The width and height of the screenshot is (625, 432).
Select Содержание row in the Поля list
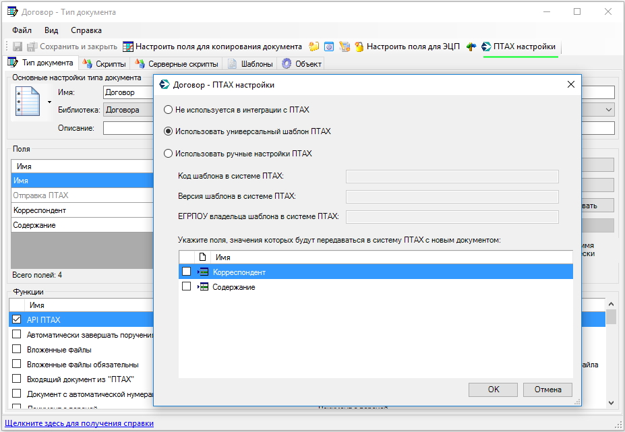pyautogui.click(x=82, y=225)
